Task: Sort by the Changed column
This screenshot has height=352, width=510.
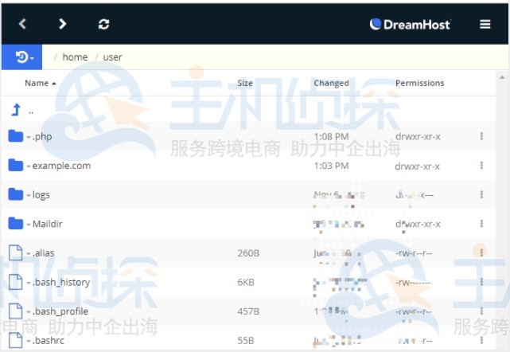Action: 331,83
